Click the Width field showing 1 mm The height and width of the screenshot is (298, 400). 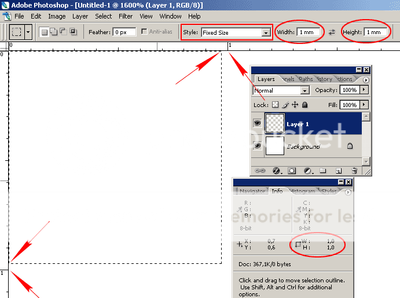308,32
